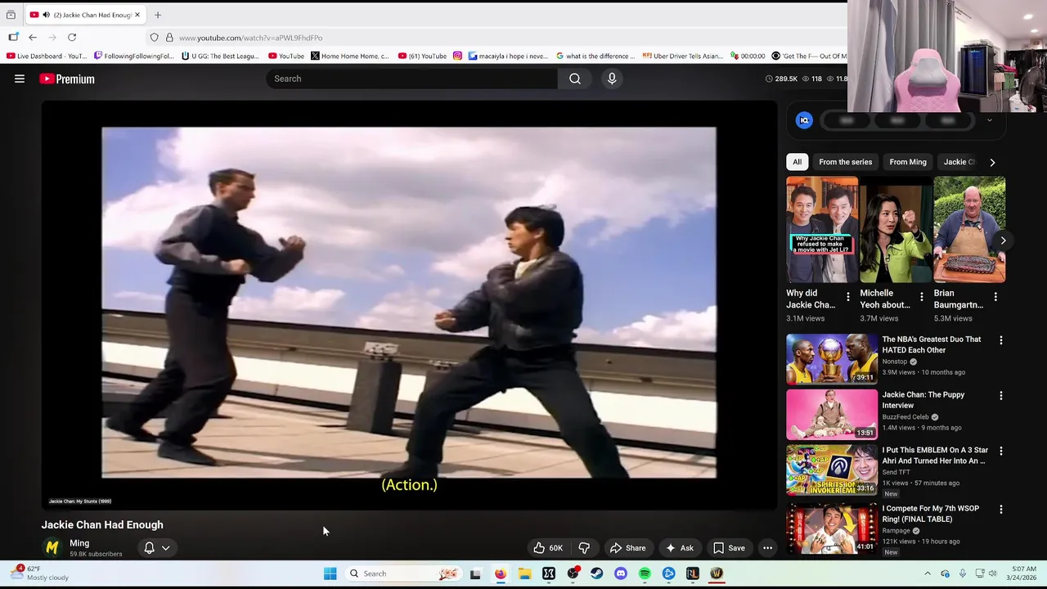This screenshot has height=589, width=1047.
Task: Open options for 'Why did Jackie Chan' short
Action: click(847, 297)
